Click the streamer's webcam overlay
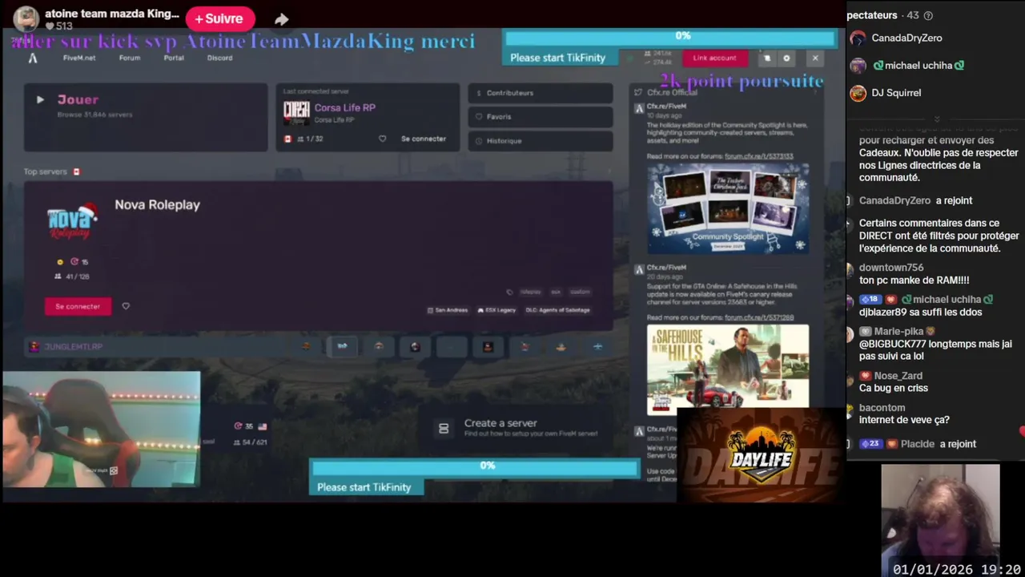 (101, 429)
